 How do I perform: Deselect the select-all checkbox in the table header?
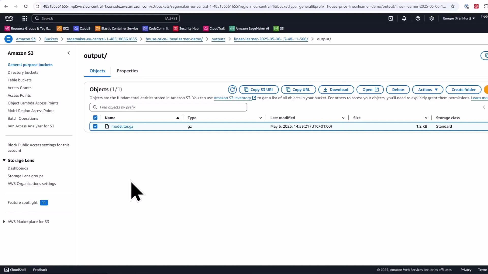[95, 117]
